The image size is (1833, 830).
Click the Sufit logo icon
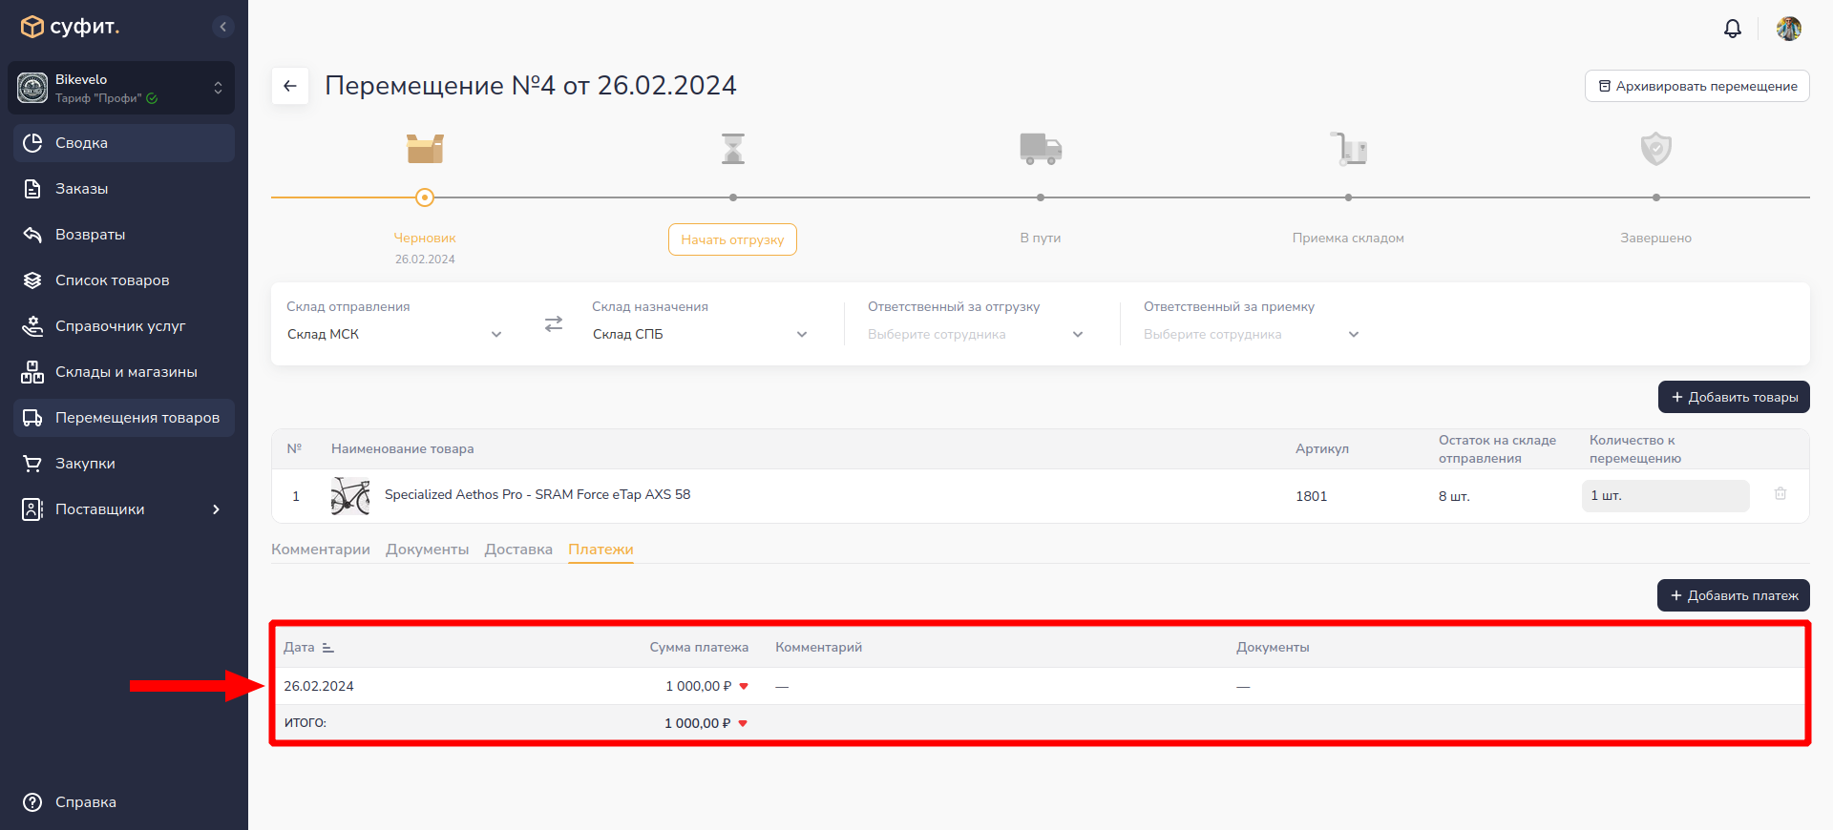point(32,27)
